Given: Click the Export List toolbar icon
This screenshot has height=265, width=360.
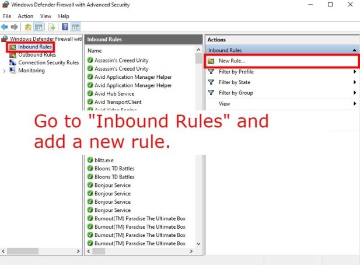Looking at the screenshot, I should (51, 27).
